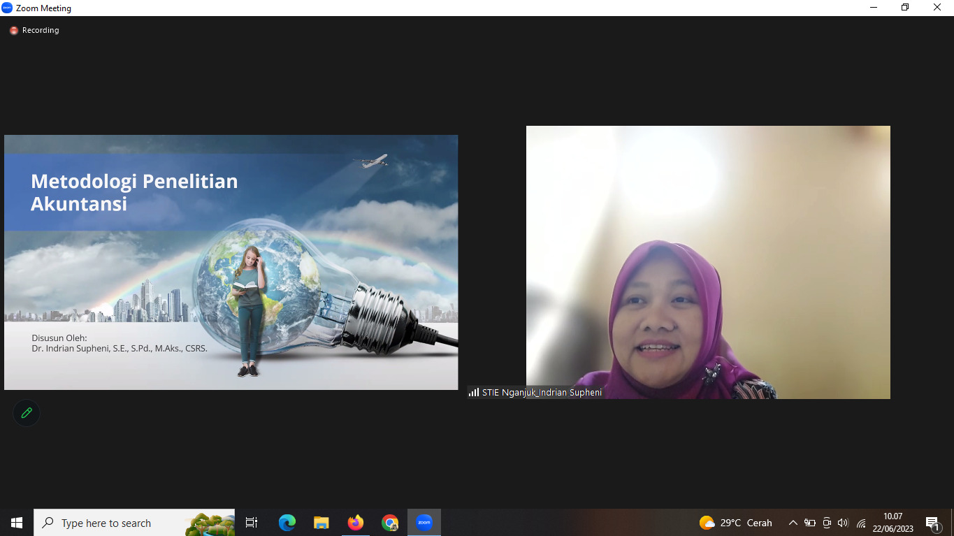Open the Windows Start menu
Image resolution: width=954 pixels, height=536 pixels.
pos(17,523)
